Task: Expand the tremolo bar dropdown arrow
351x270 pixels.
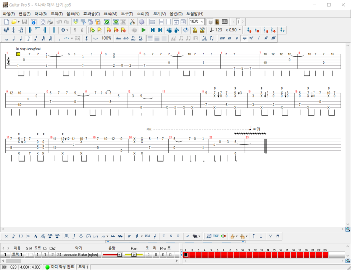Action: point(199,236)
